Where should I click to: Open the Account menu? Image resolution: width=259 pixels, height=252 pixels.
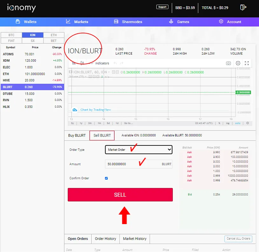[234, 22]
